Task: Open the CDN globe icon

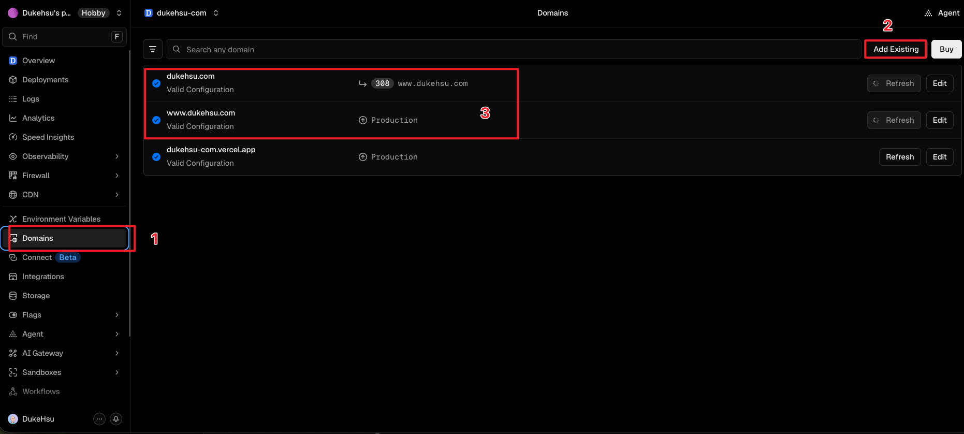Action: pos(13,195)
